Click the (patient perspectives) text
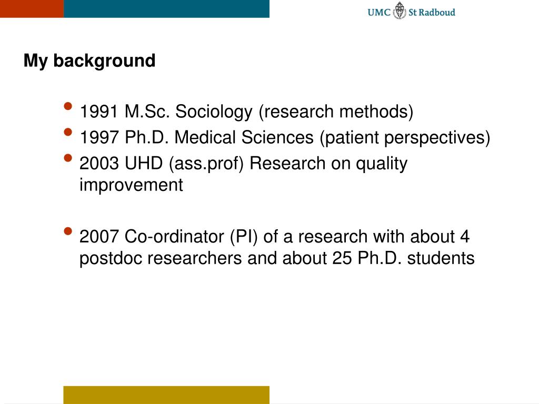 (405, 138)
